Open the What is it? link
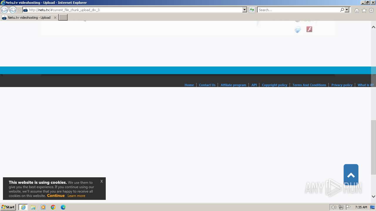The image size is (376, 211). [365, 85]
